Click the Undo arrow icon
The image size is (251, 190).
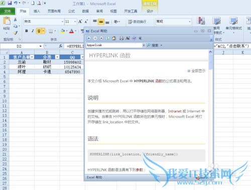coord(16,3)
